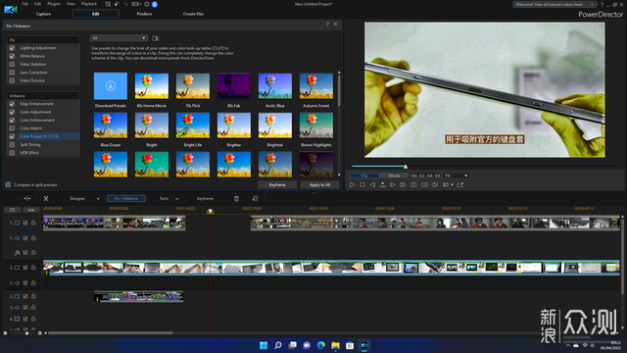627x353 pixels.
Task: Lock video track 1
Action: tap(33, 223)
